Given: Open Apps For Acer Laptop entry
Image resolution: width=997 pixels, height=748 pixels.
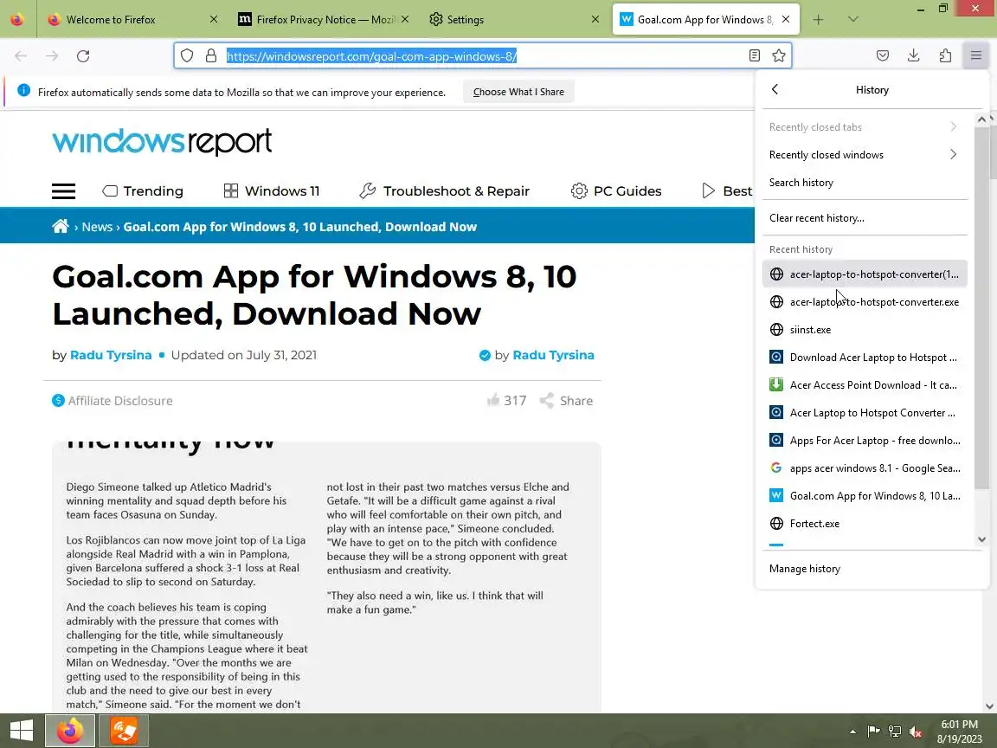Looking at the screenshot, I should [865, 440].
